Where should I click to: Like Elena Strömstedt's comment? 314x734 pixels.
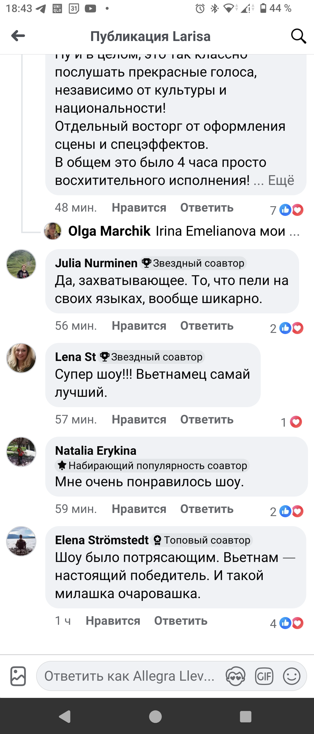pos(113,621)
